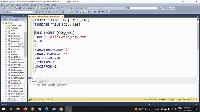
Task: Open the Tools menu
Action: [x=40, y=5]
